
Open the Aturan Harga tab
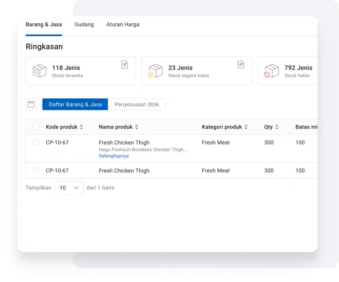click(123, 24)
